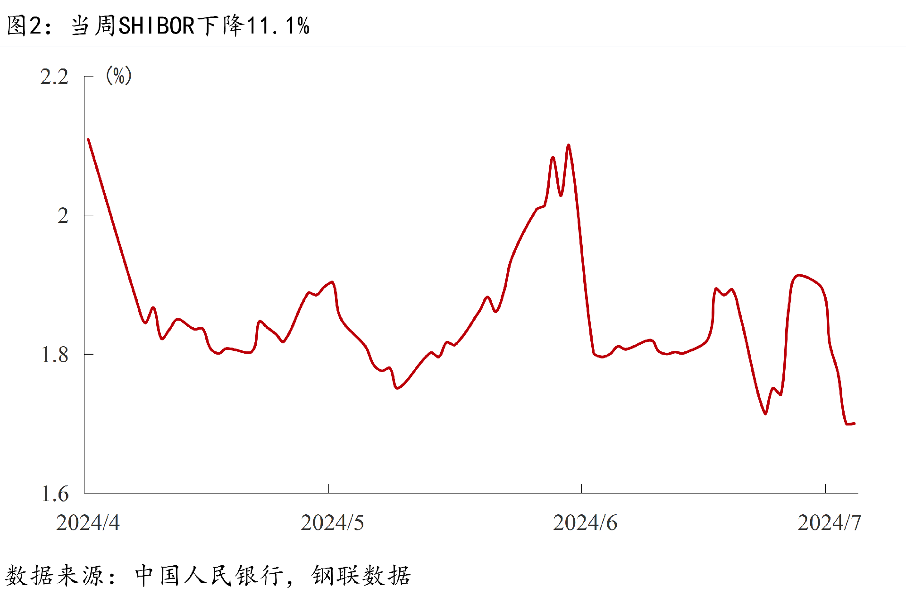Click the 2024/5 axis tick mark
Viewport: 906px width, 604px height.
[x=328, y=488]
